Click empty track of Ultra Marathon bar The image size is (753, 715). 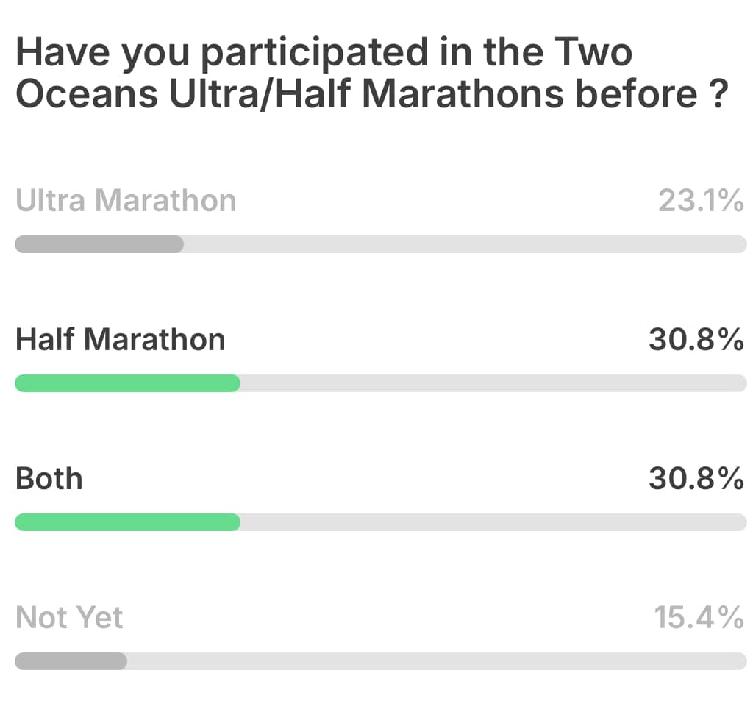click(465, 244)
